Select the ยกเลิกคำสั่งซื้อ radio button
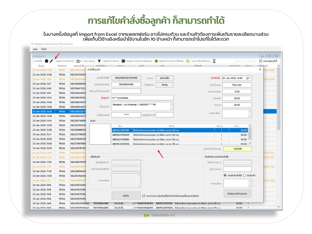Screen dimensions: 312x234 pyautogui.click(x=225, y=175)
